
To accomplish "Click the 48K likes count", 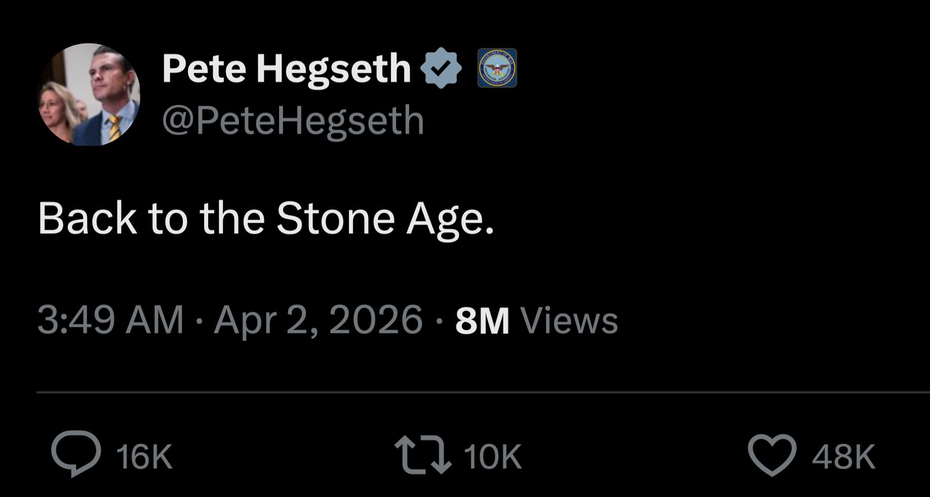I will pos(843,457).
